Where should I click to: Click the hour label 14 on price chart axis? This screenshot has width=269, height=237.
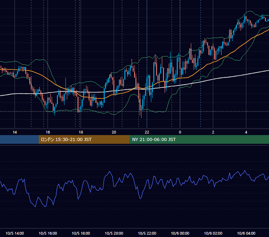(15, 132)
